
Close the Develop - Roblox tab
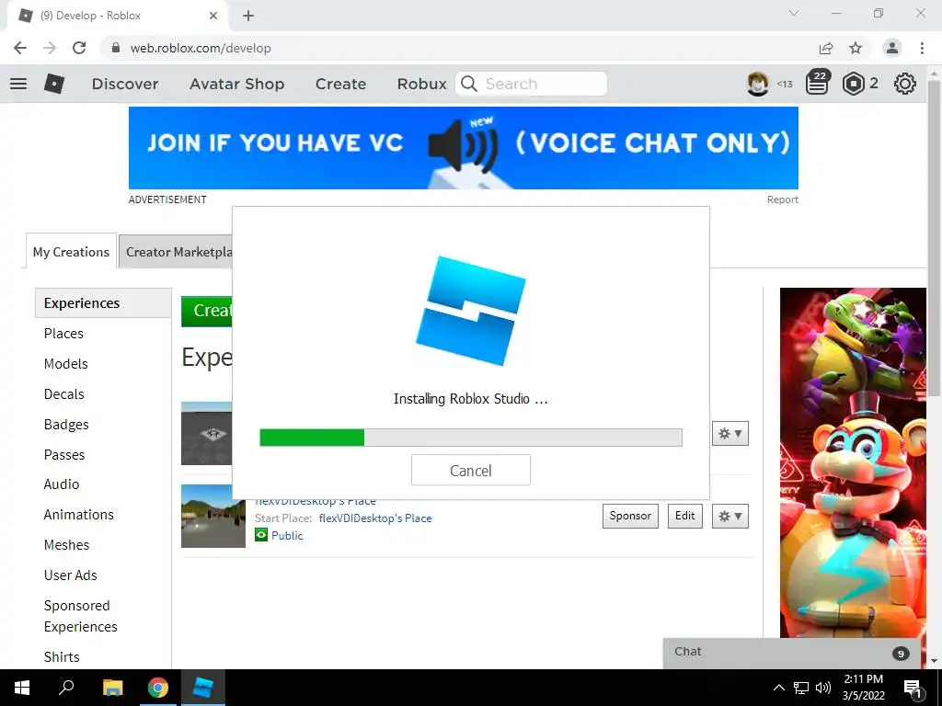point(213,17)
